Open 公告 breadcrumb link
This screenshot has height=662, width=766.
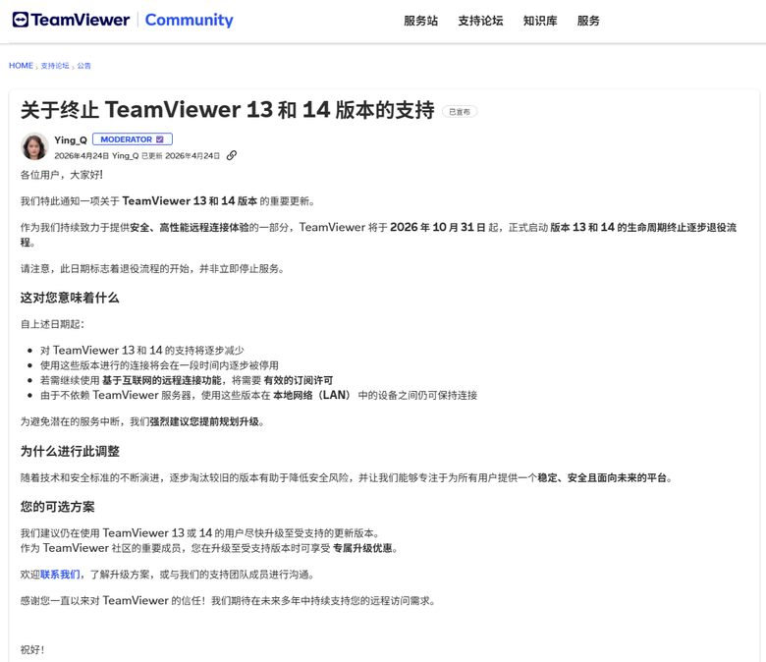tap(84, 66)
